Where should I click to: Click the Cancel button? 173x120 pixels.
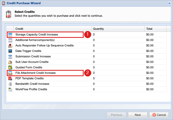(159, 115)
